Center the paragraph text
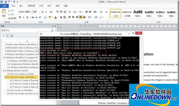The image size is (179, 106). click(x=73, y=17)
